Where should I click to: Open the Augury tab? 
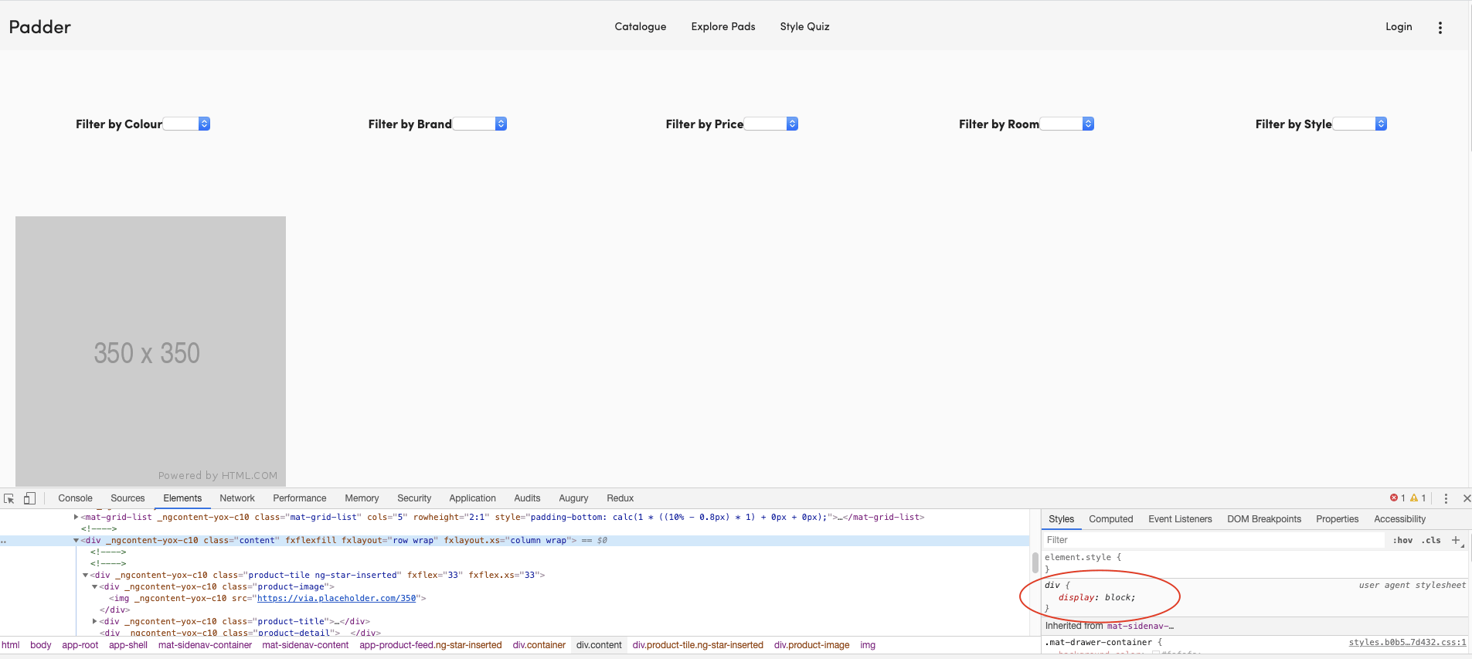[573, 498]
